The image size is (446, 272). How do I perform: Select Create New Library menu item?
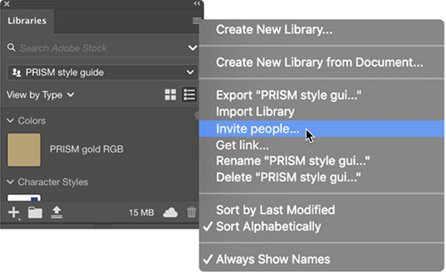[274, 29]
